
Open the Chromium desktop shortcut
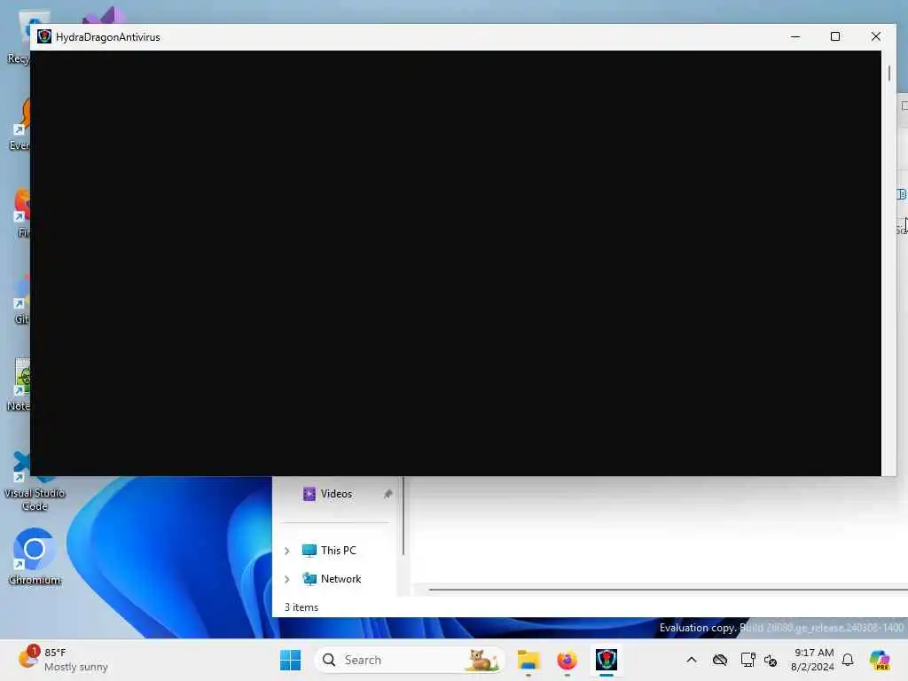coord(35,557)
